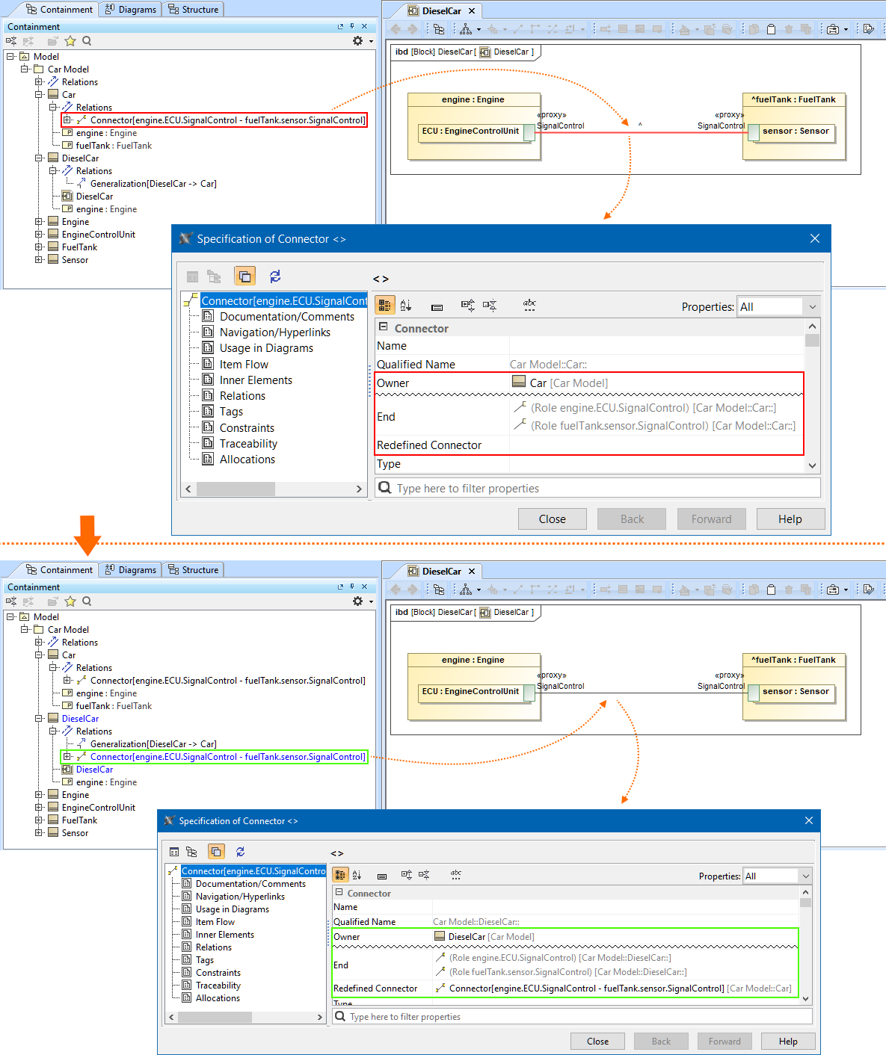This screenshot has width=886, height=1055.
Task: Click the expand-all properties icon in the top dialog
Action: [x=468, y=306]
